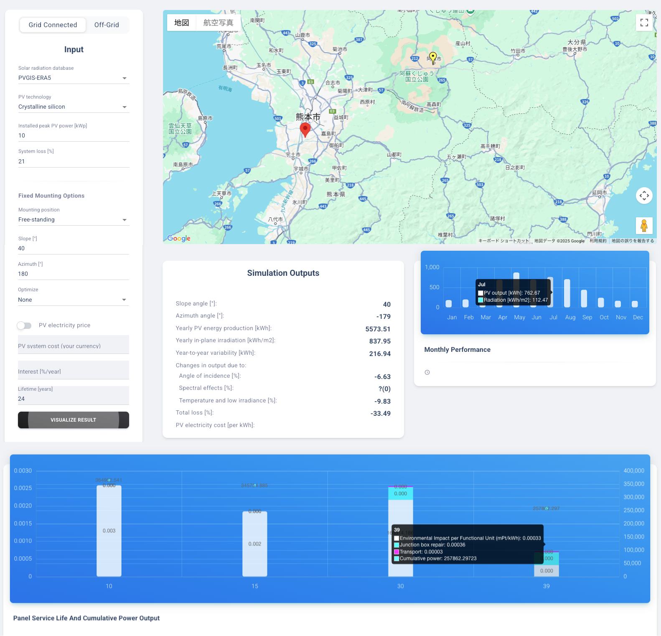Viewport: 661px width, 636px height.
Task: Open PV technology dropdown
Action: [74, 107]
